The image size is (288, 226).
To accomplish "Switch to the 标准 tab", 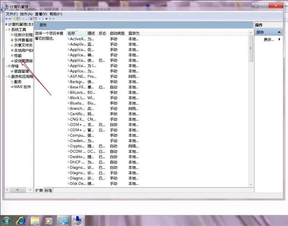I will (x=48, y=191).
